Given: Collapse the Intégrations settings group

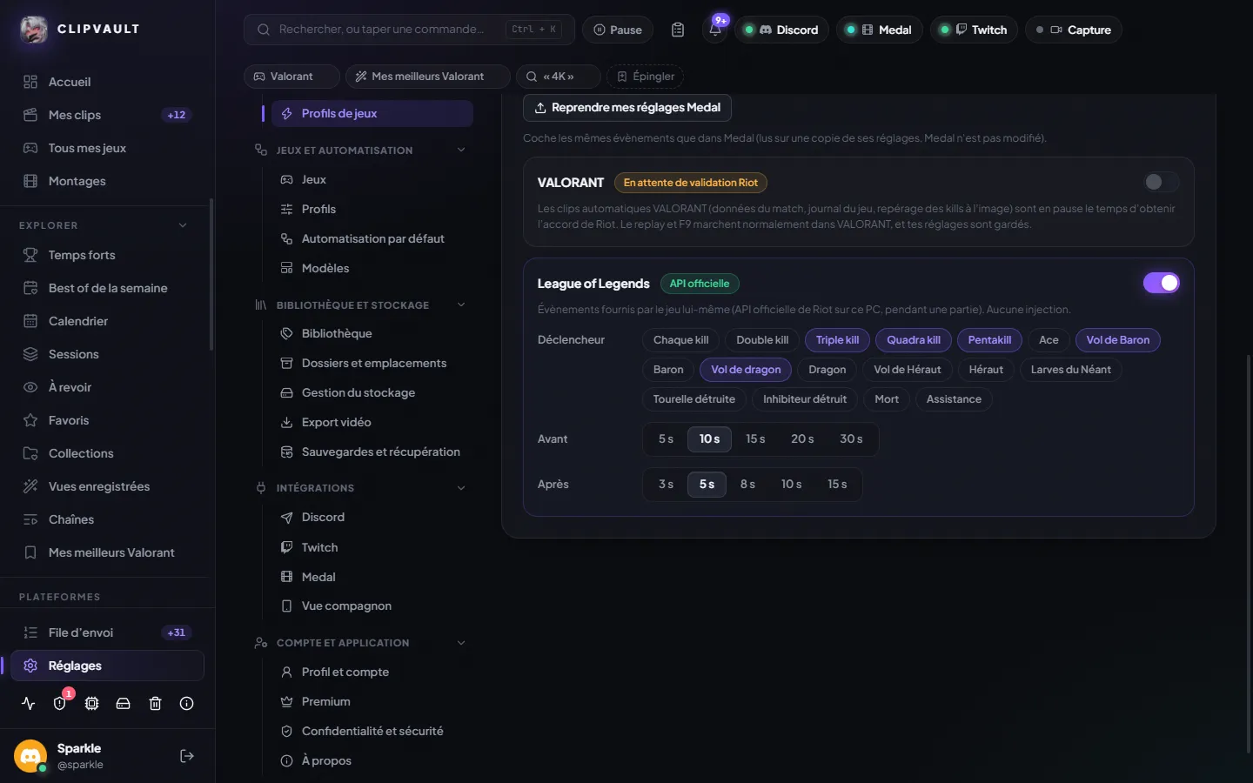Looking at the screenshot, I should click(x=461, y=488).
